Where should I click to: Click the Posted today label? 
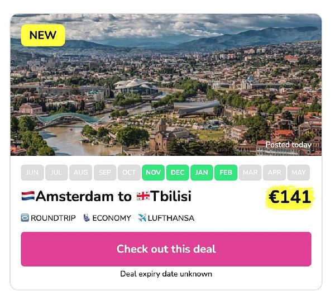click(x=288, y=145)
